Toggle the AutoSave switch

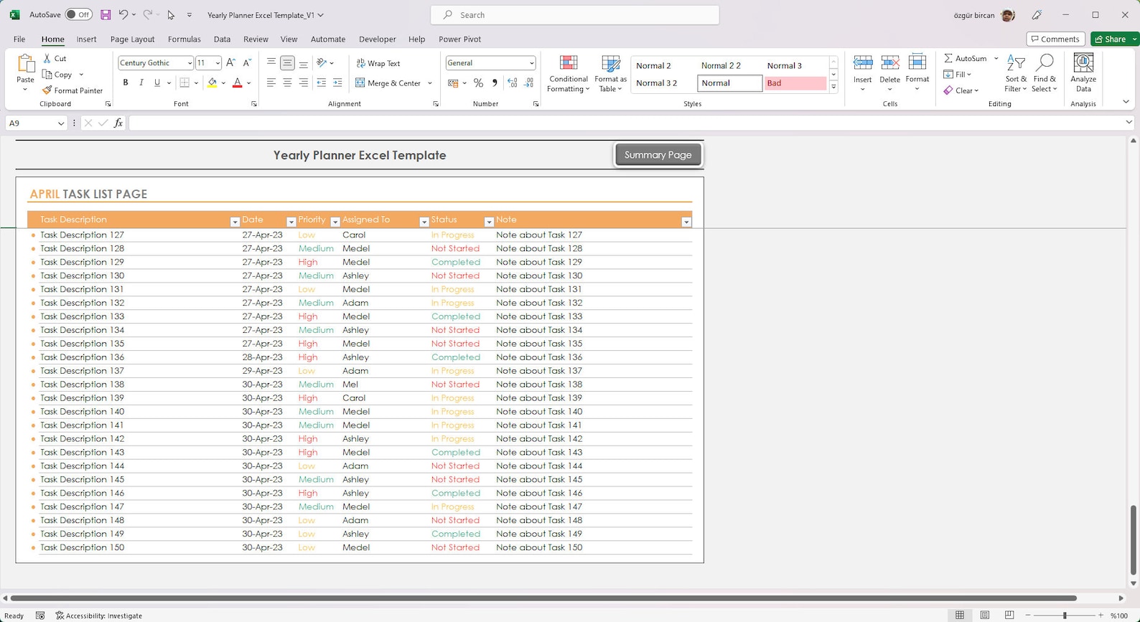tap(78, 14)
